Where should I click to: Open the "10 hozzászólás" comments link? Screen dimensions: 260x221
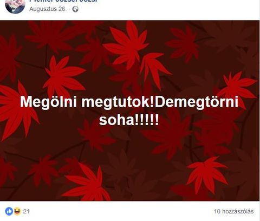coord(234,211)
